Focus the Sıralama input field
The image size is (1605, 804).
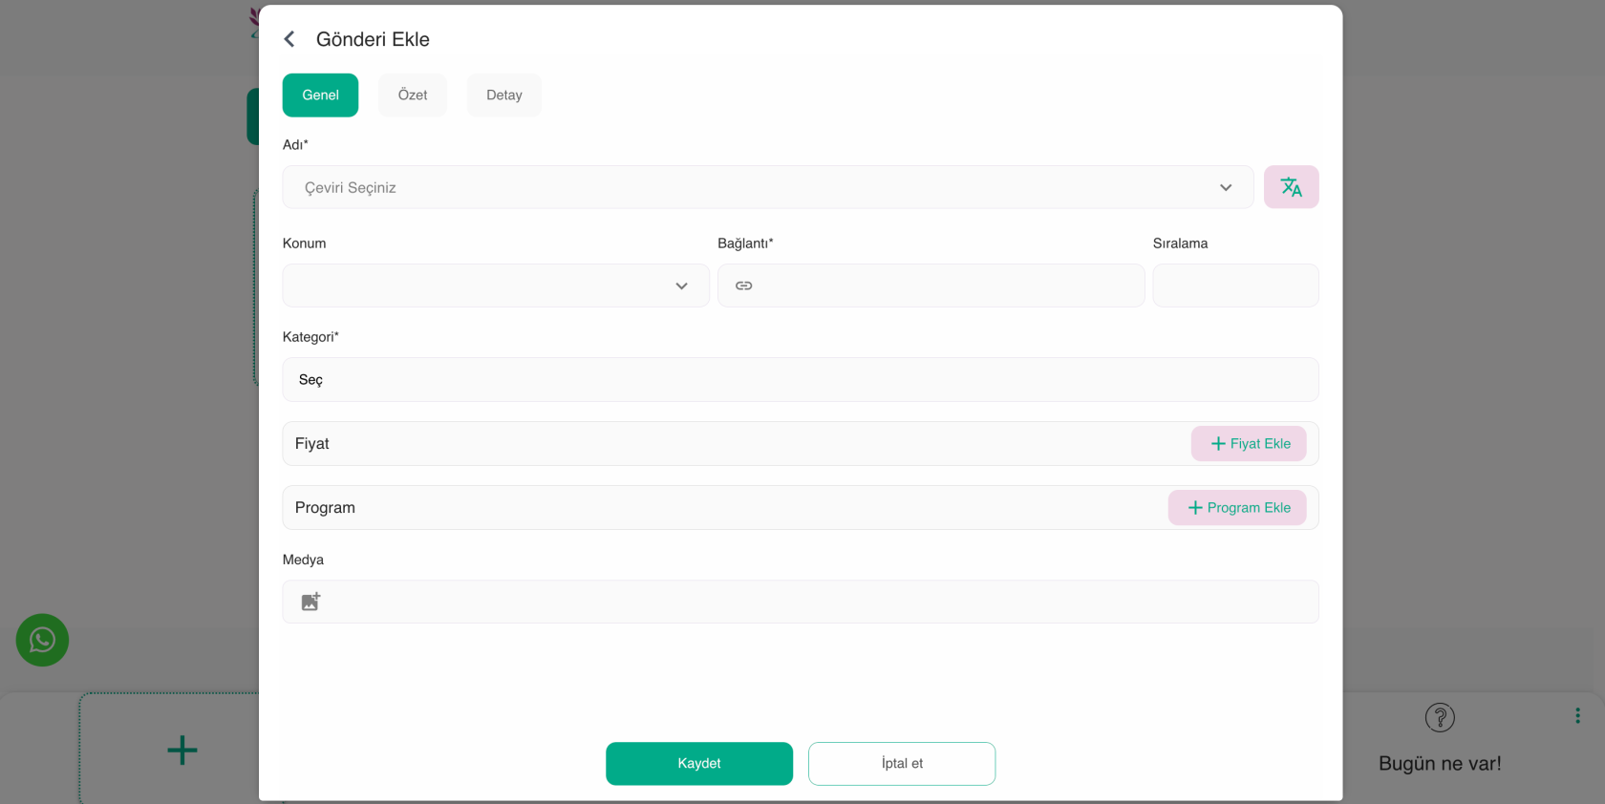pyautogui.click(x=1234, y=286)
